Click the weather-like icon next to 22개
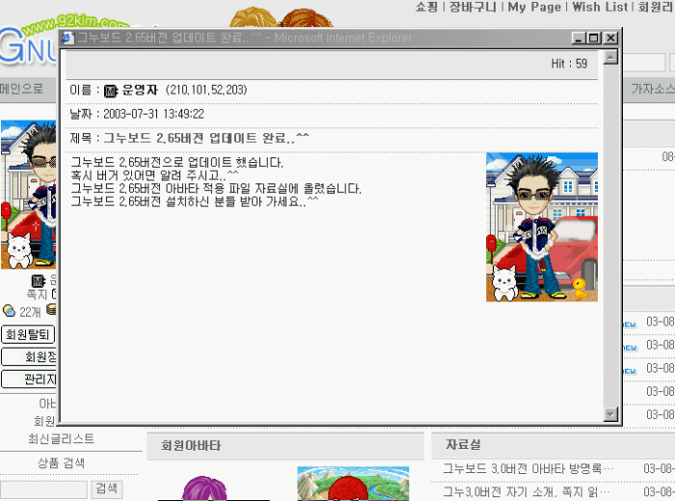The height and width of the screenshot is (501, 675). click(9, 310)
